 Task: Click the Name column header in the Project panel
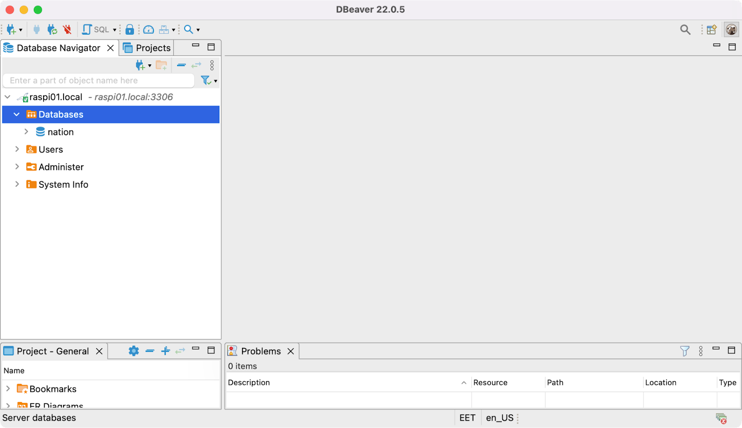[x=14, y=371]
